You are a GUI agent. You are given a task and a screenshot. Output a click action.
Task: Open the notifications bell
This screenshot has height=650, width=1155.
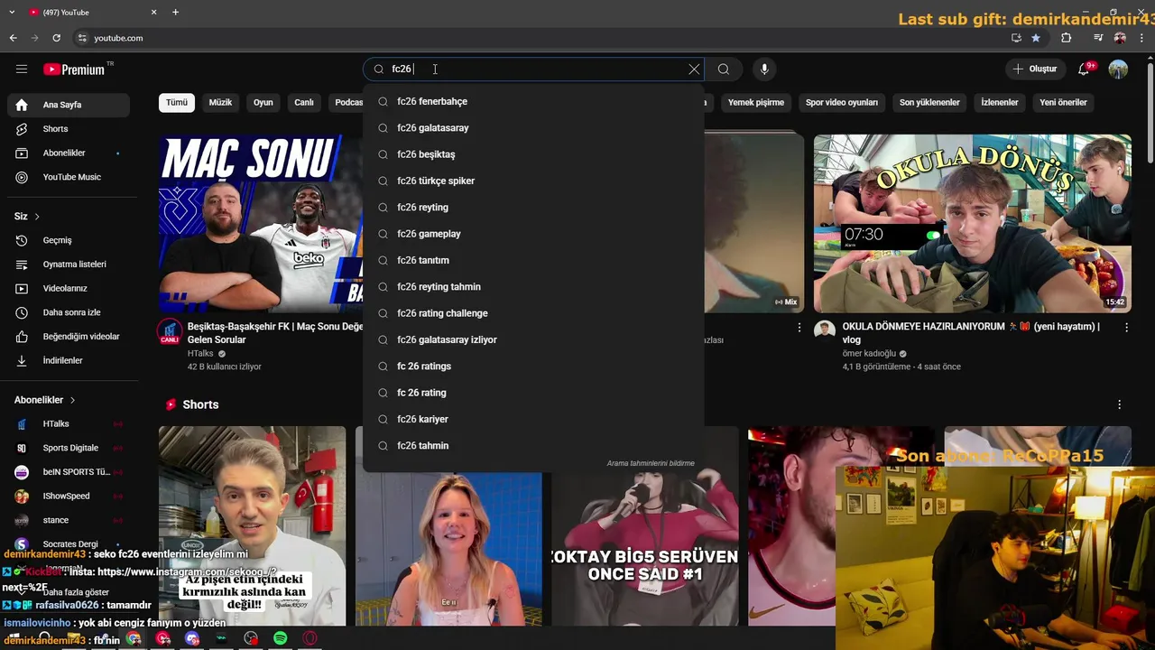coord(1085,70)
